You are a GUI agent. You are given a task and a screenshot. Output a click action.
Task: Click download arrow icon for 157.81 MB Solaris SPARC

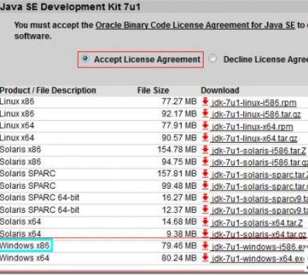click(x=205, y=174)
